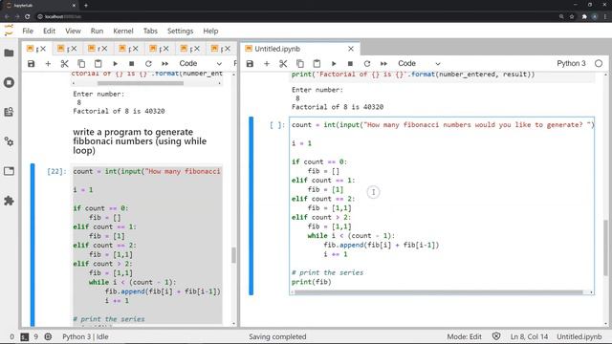The image size is (612, 344).
Task: Open the terminal count icon in status bar
Action: coord(24,336)
